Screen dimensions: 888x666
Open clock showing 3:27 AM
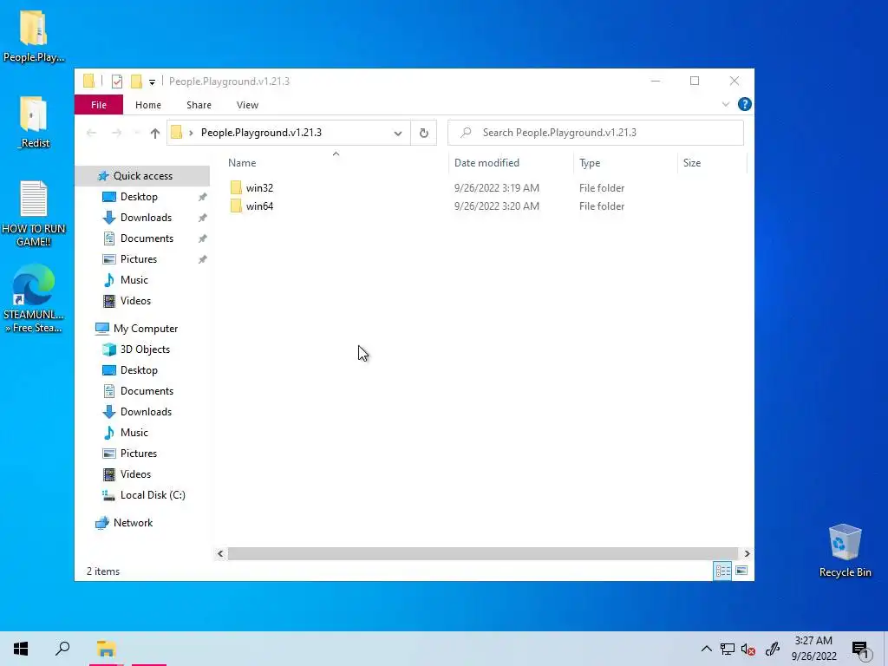pyautogui.click(x=813, y=649)
